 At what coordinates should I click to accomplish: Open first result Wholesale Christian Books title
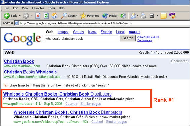pos(57,94)
